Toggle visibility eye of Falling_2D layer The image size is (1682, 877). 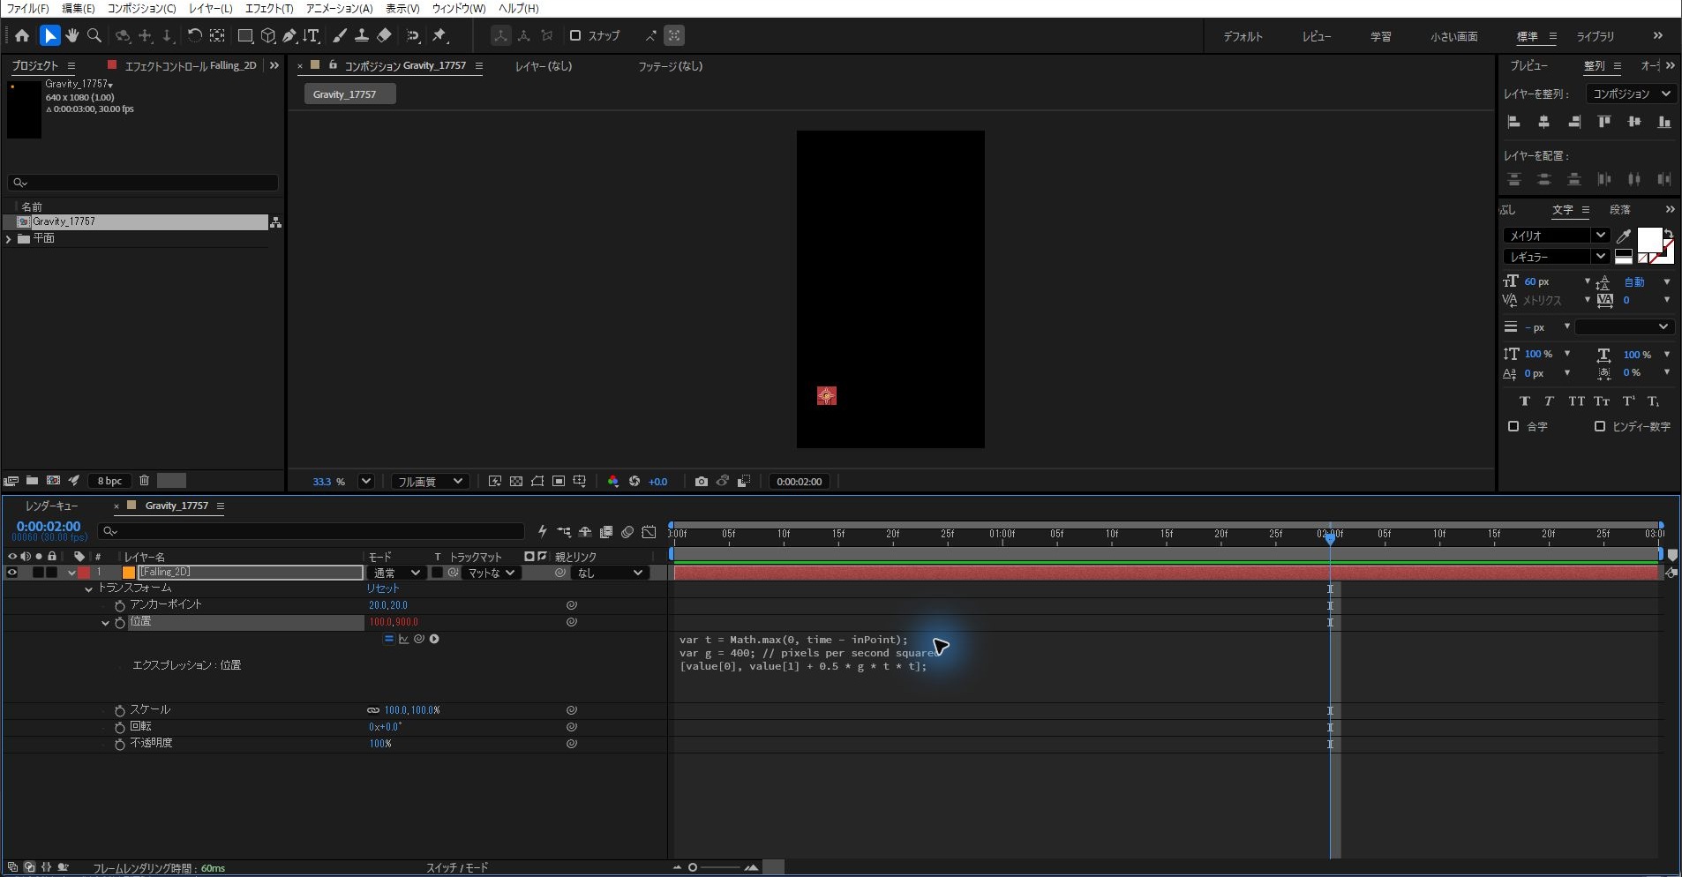12,573
